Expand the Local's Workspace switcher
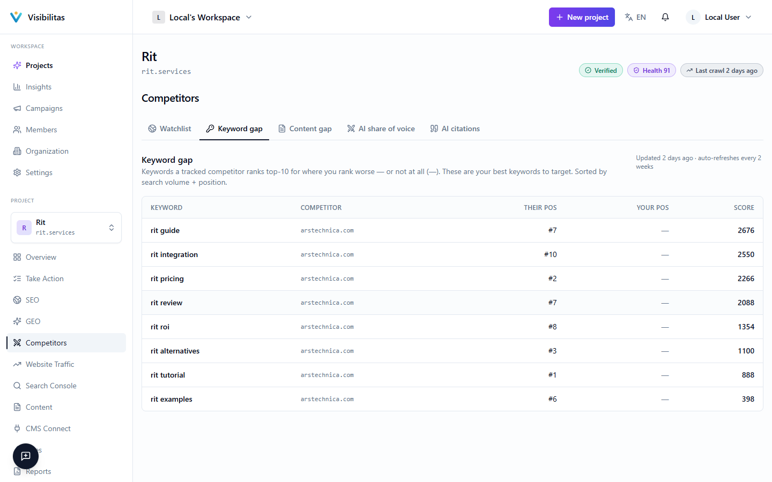Viewport: 772px width, 482px height. pyautogui.click(x=202, y=17)
